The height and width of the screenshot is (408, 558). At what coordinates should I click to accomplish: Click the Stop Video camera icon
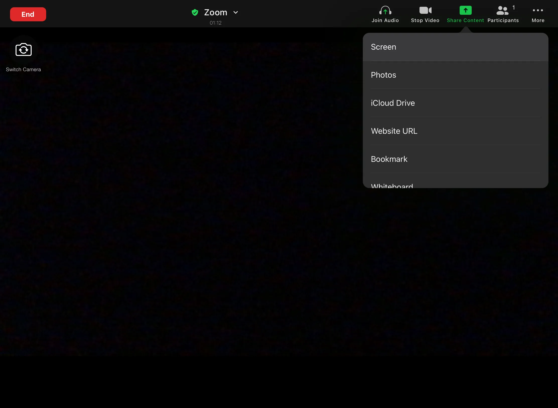[425, 11]
